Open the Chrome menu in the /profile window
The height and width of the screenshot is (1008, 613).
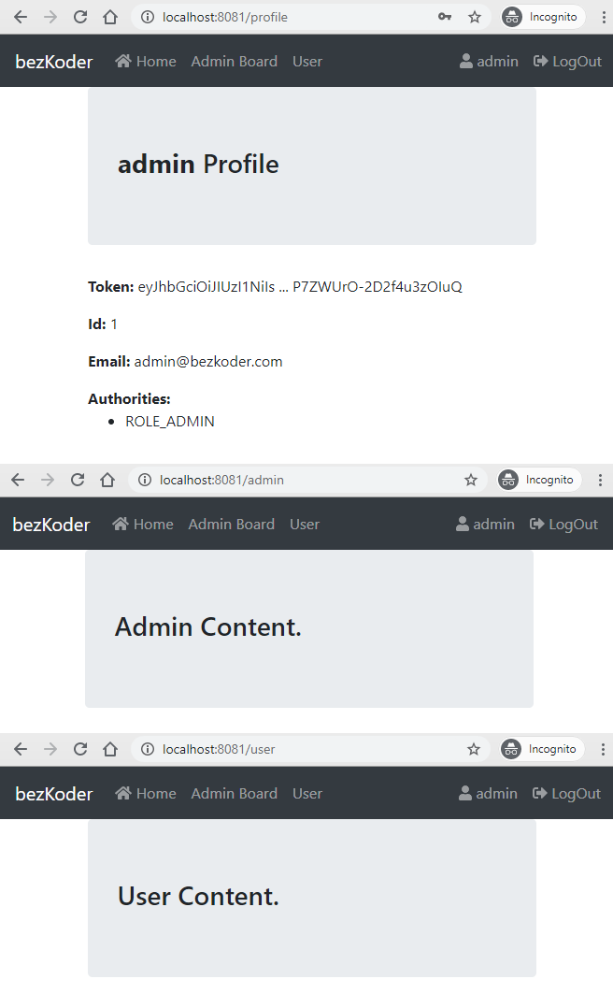click(x=603, y=17)
